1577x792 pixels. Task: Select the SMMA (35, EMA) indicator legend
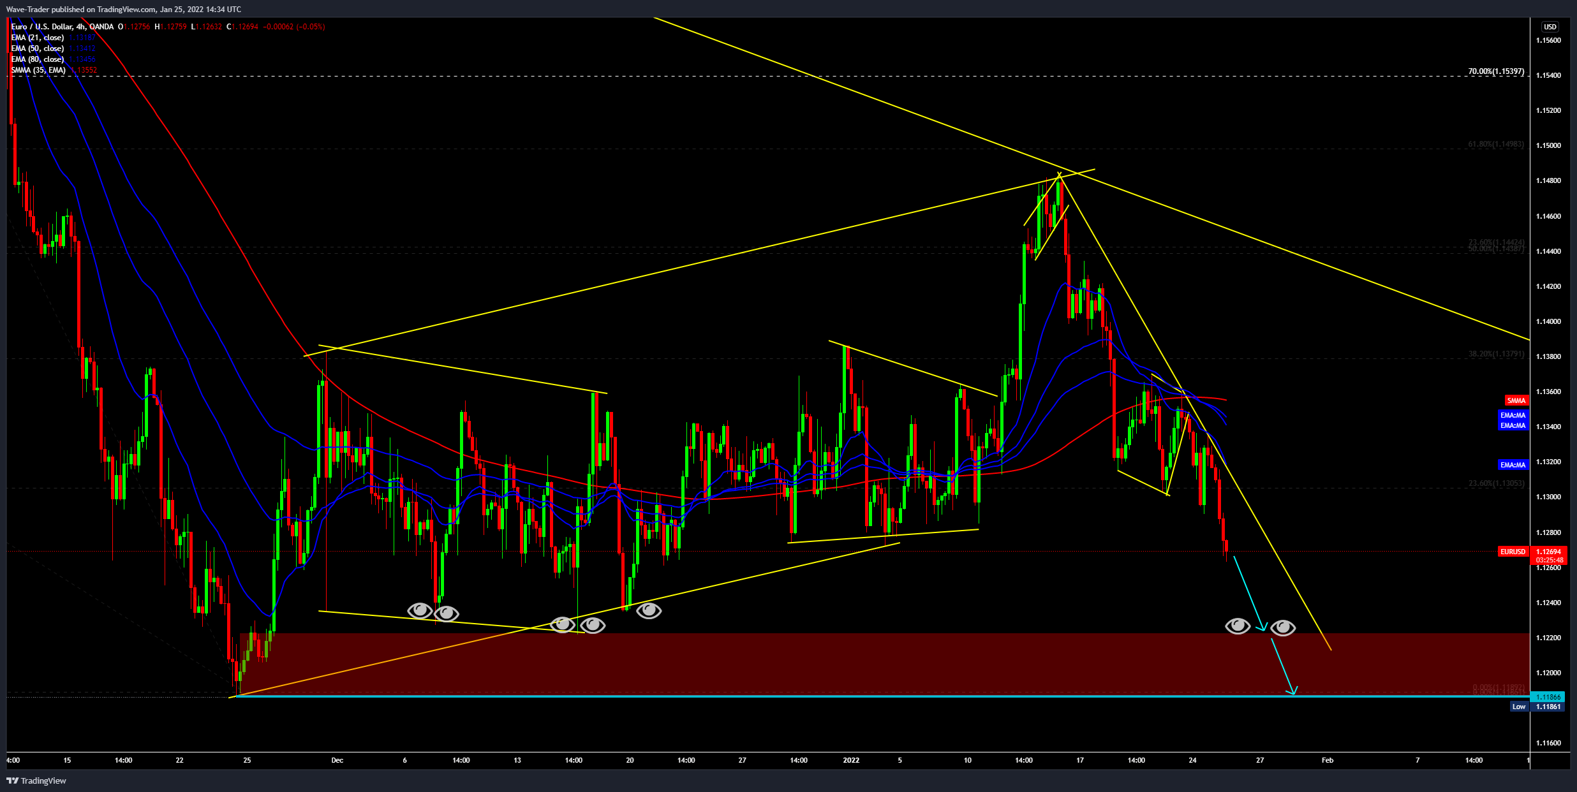tap(38, 70)
